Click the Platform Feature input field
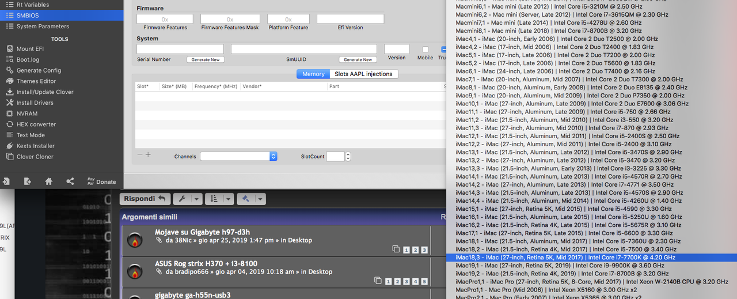Image resolution: width=737 pixels, height=299 pixels. click(288, 19)
